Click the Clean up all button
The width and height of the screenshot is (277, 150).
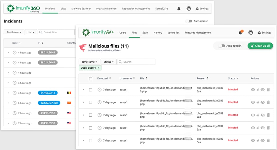click(260, 46)
